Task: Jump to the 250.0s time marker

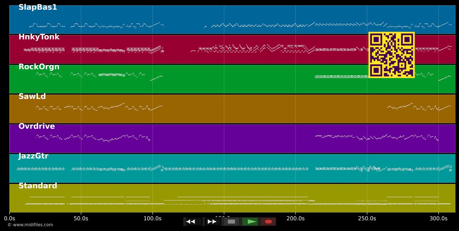Action: pyautogui.click(x=367, y=218)
